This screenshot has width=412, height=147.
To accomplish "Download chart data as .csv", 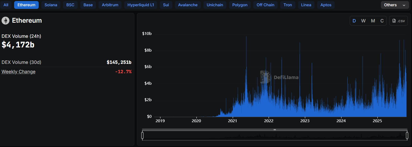I will 398,21.
